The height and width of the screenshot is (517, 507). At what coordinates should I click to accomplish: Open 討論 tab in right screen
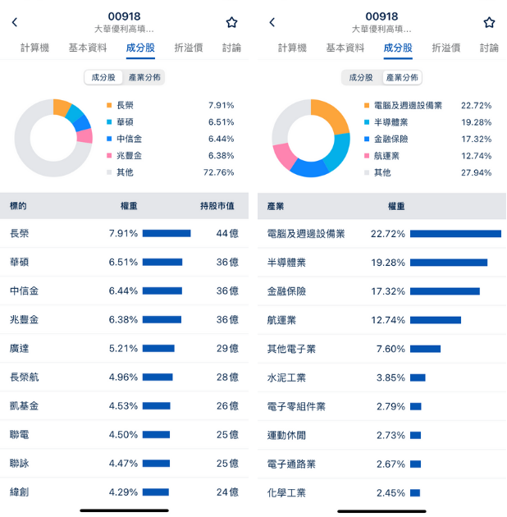click(489, 48)
